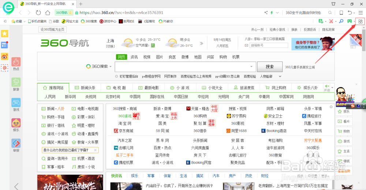The image size is (366, 190).
Task: Click the green translate extension icon
Action: 321,21
